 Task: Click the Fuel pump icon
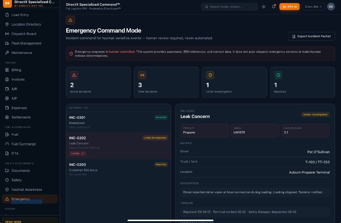[7, 134]
